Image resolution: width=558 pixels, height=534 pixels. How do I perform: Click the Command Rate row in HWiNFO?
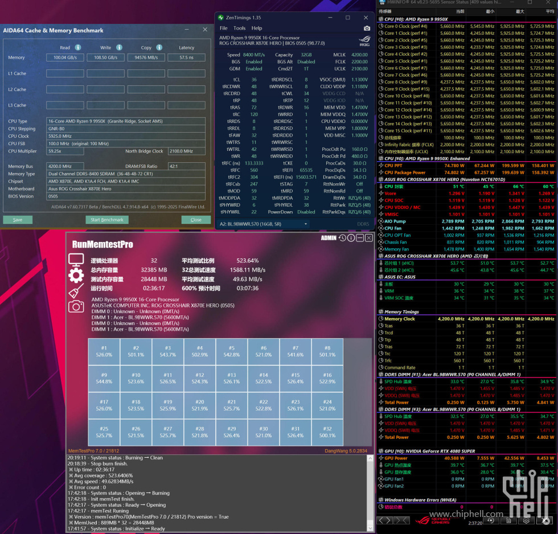466,368
